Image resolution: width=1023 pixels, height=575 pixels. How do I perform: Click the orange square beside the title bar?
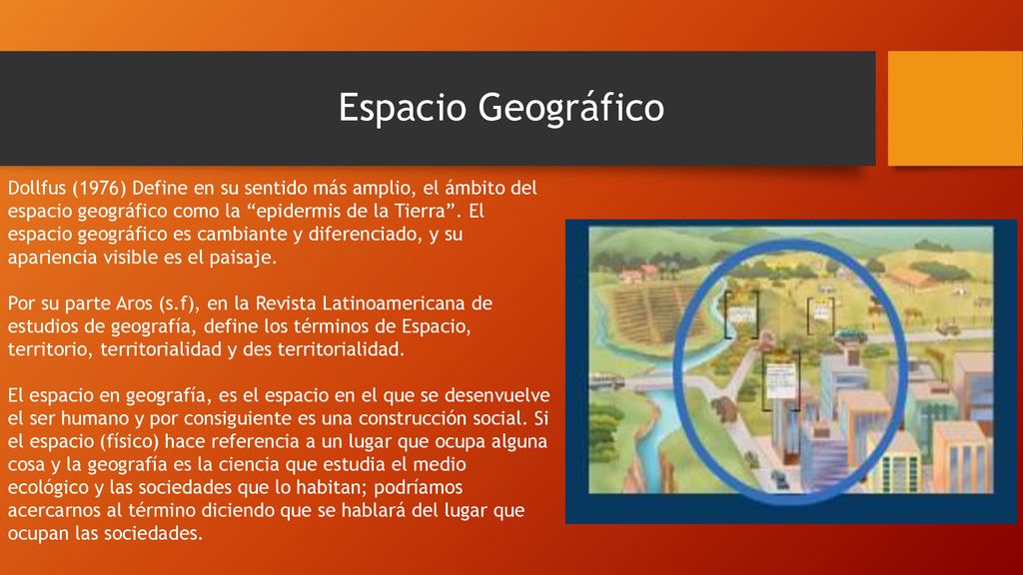955,108
